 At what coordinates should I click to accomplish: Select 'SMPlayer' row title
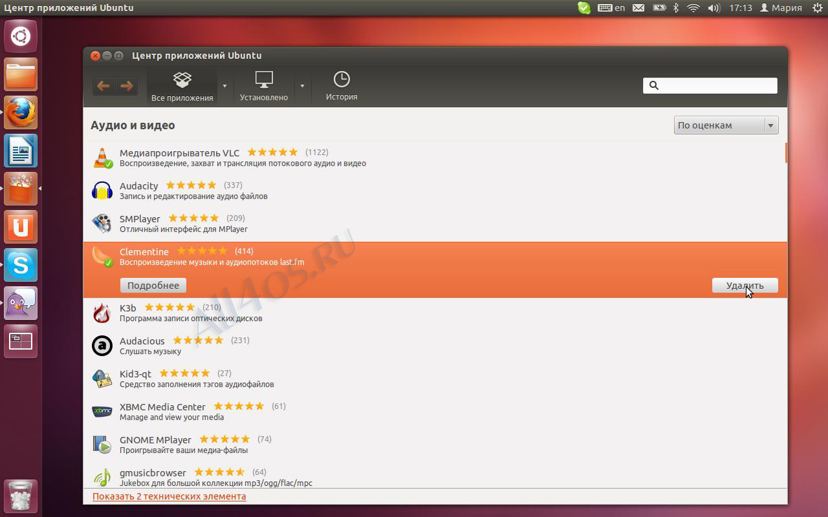[x=140, y=219]
